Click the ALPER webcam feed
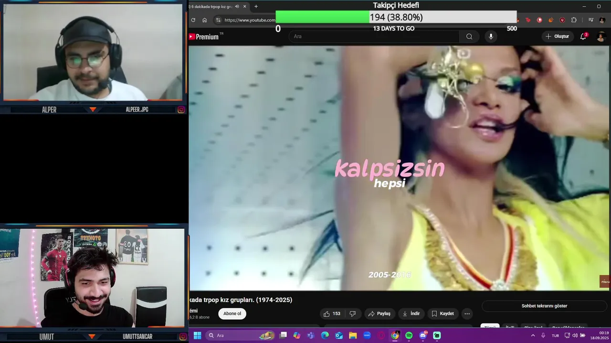 click(93, 51)
